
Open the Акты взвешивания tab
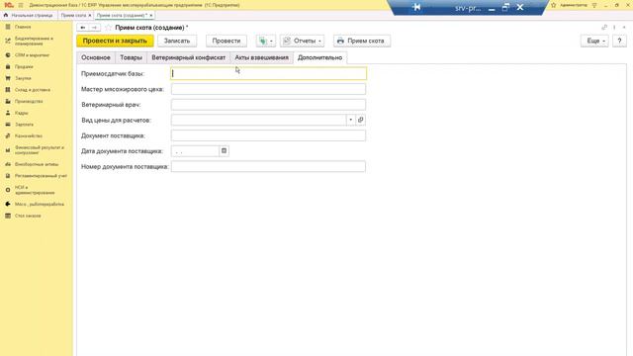pyautogui.click(x=261, y=57)
